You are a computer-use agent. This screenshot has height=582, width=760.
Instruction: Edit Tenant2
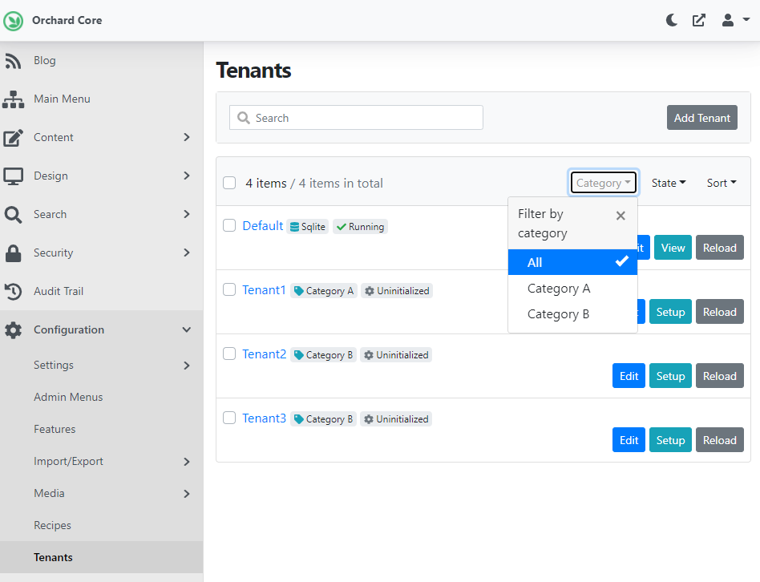click(629, 375)
